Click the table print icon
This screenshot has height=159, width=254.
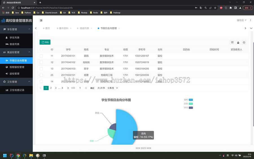pyautogui.click(x=244, y=42)
